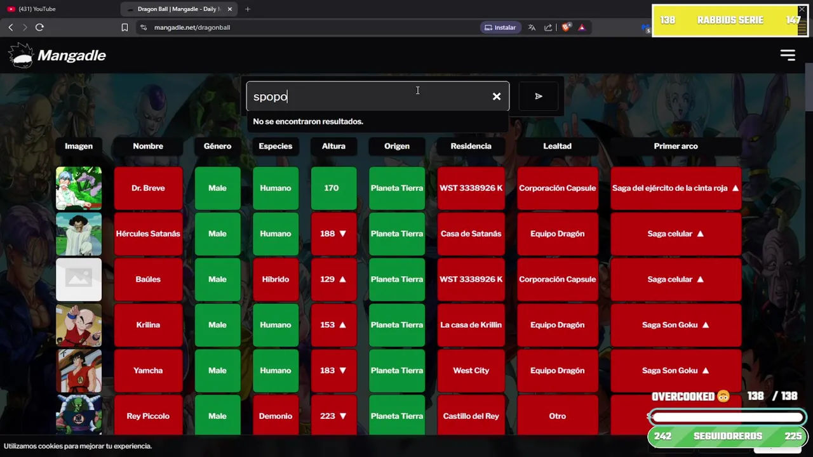813x457 pixels.
Task: Click the Primer arco column header
Action: 676,146
